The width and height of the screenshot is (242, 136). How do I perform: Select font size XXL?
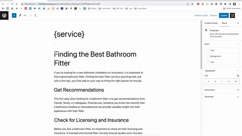[236, 82]
